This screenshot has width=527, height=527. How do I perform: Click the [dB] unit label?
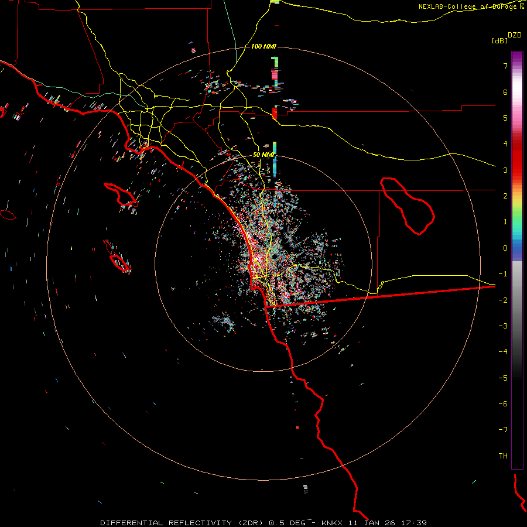point(499,40)
